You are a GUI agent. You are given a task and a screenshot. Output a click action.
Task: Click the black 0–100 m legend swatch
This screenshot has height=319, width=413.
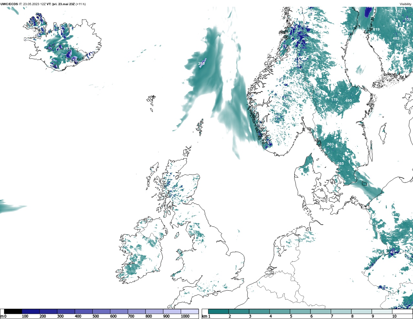tap(13, 311)
